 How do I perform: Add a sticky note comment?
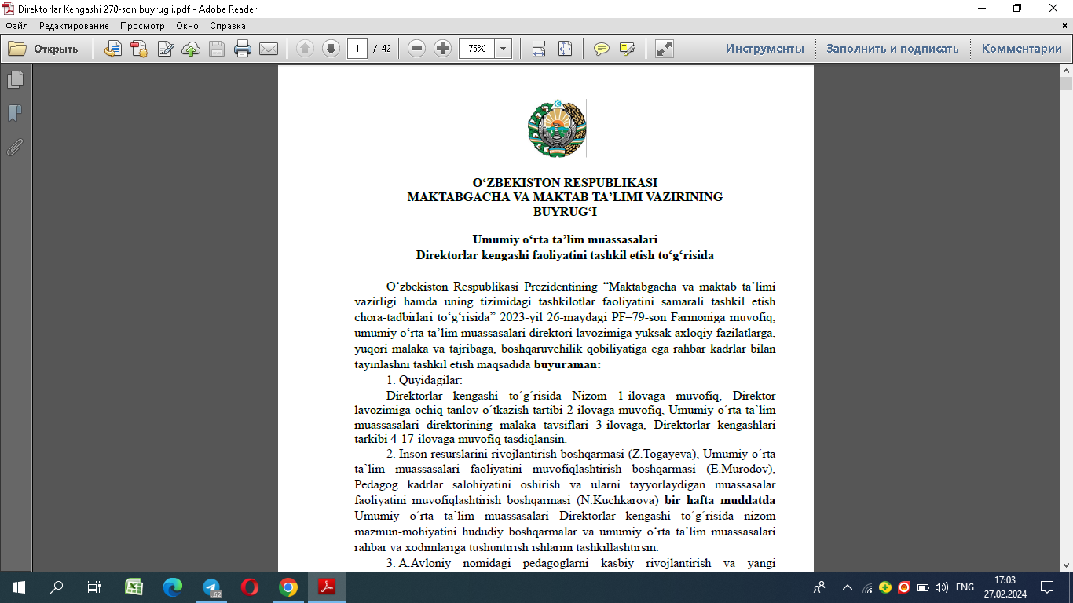[602, 49]
